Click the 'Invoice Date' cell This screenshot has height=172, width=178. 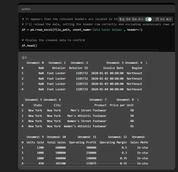pyautogui.click(x=113, y=68)
